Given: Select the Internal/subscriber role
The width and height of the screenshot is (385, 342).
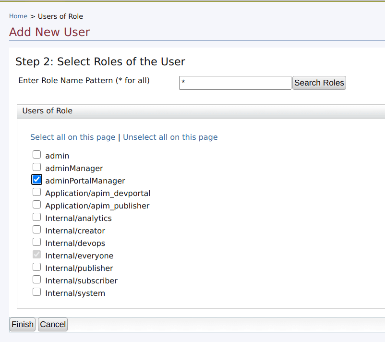Looking at the screenshot, I should 36,280.
